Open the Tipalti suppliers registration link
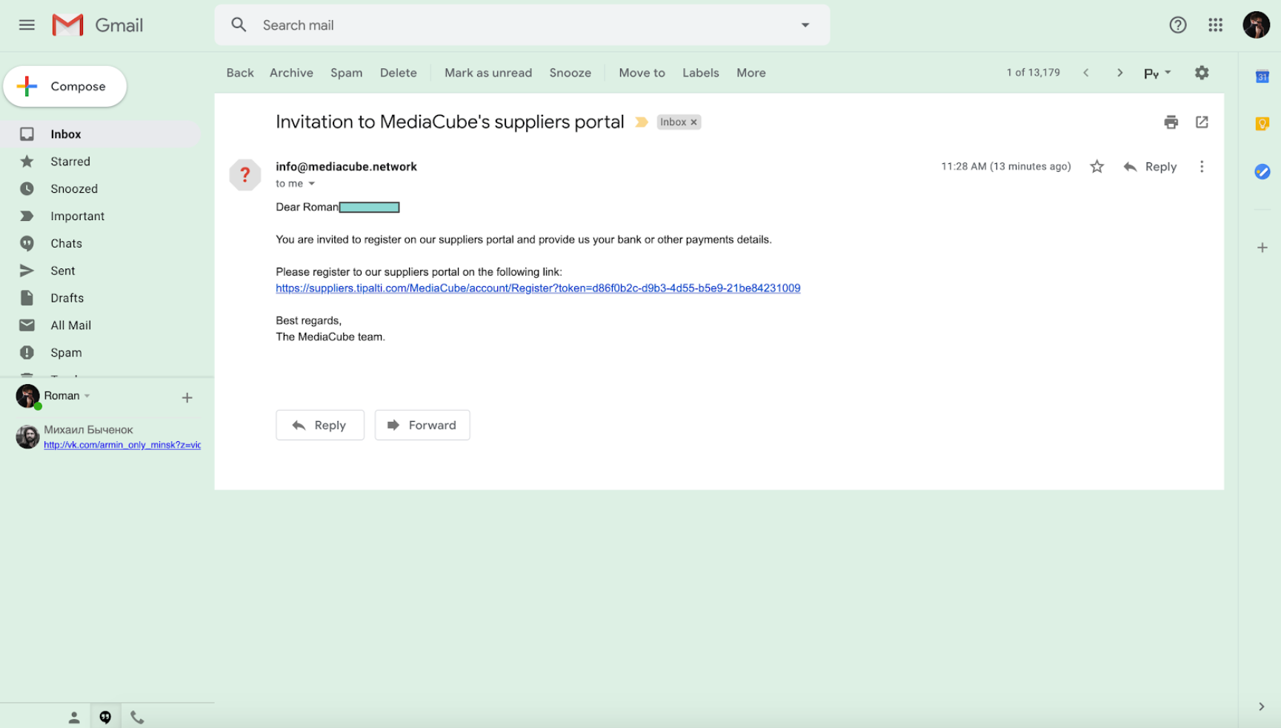The image size is (1281, 728). click(538, 288)
